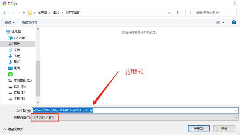Go back with the blue back arrow
240x135 pixels.
pyautogui.click(x=5, y=13)
